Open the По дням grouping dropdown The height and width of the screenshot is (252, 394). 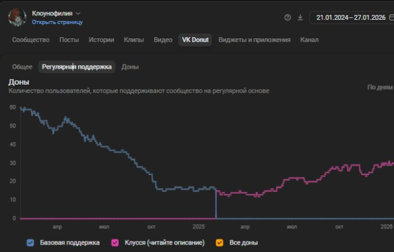pyautogui.click(x=380, y=87)
